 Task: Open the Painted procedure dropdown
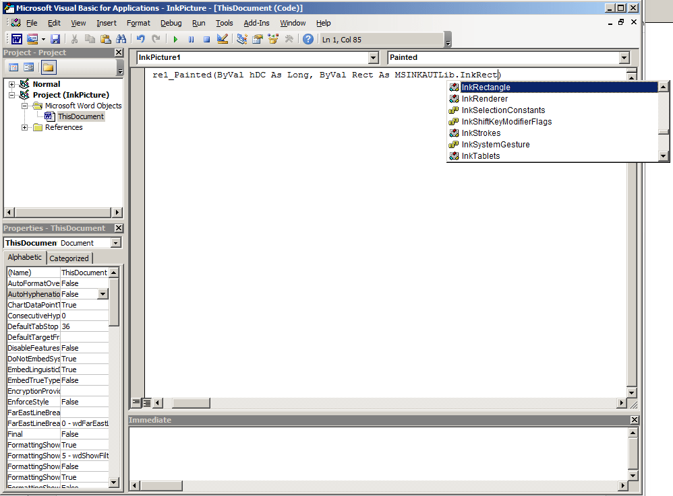624,59
